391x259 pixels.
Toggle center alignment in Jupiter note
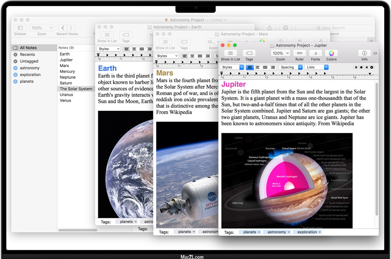(x=258, y=68)
